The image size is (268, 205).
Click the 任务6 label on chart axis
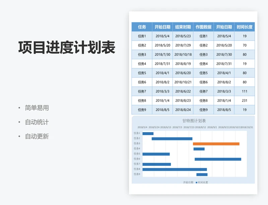coord(137,159)
